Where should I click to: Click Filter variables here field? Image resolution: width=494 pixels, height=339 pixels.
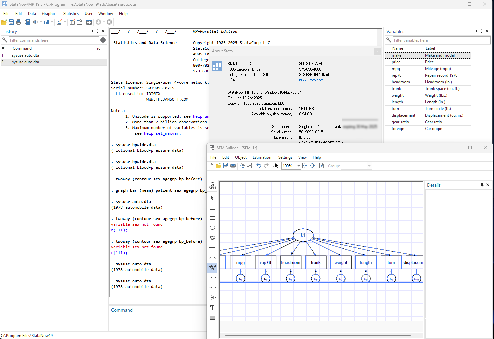point(441,40)
